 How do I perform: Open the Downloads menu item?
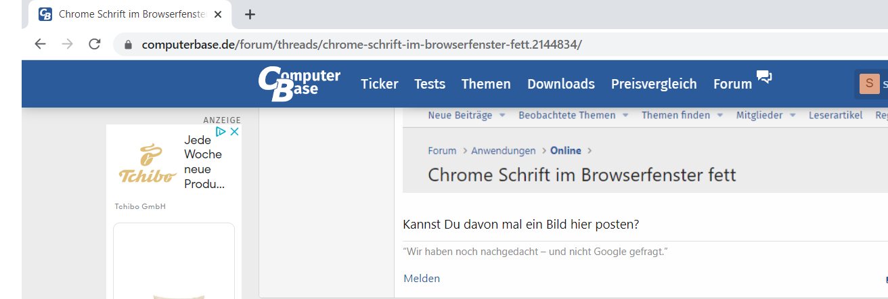pos(561,84)
